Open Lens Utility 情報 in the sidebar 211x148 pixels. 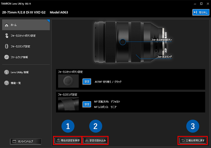coord(20,72)
